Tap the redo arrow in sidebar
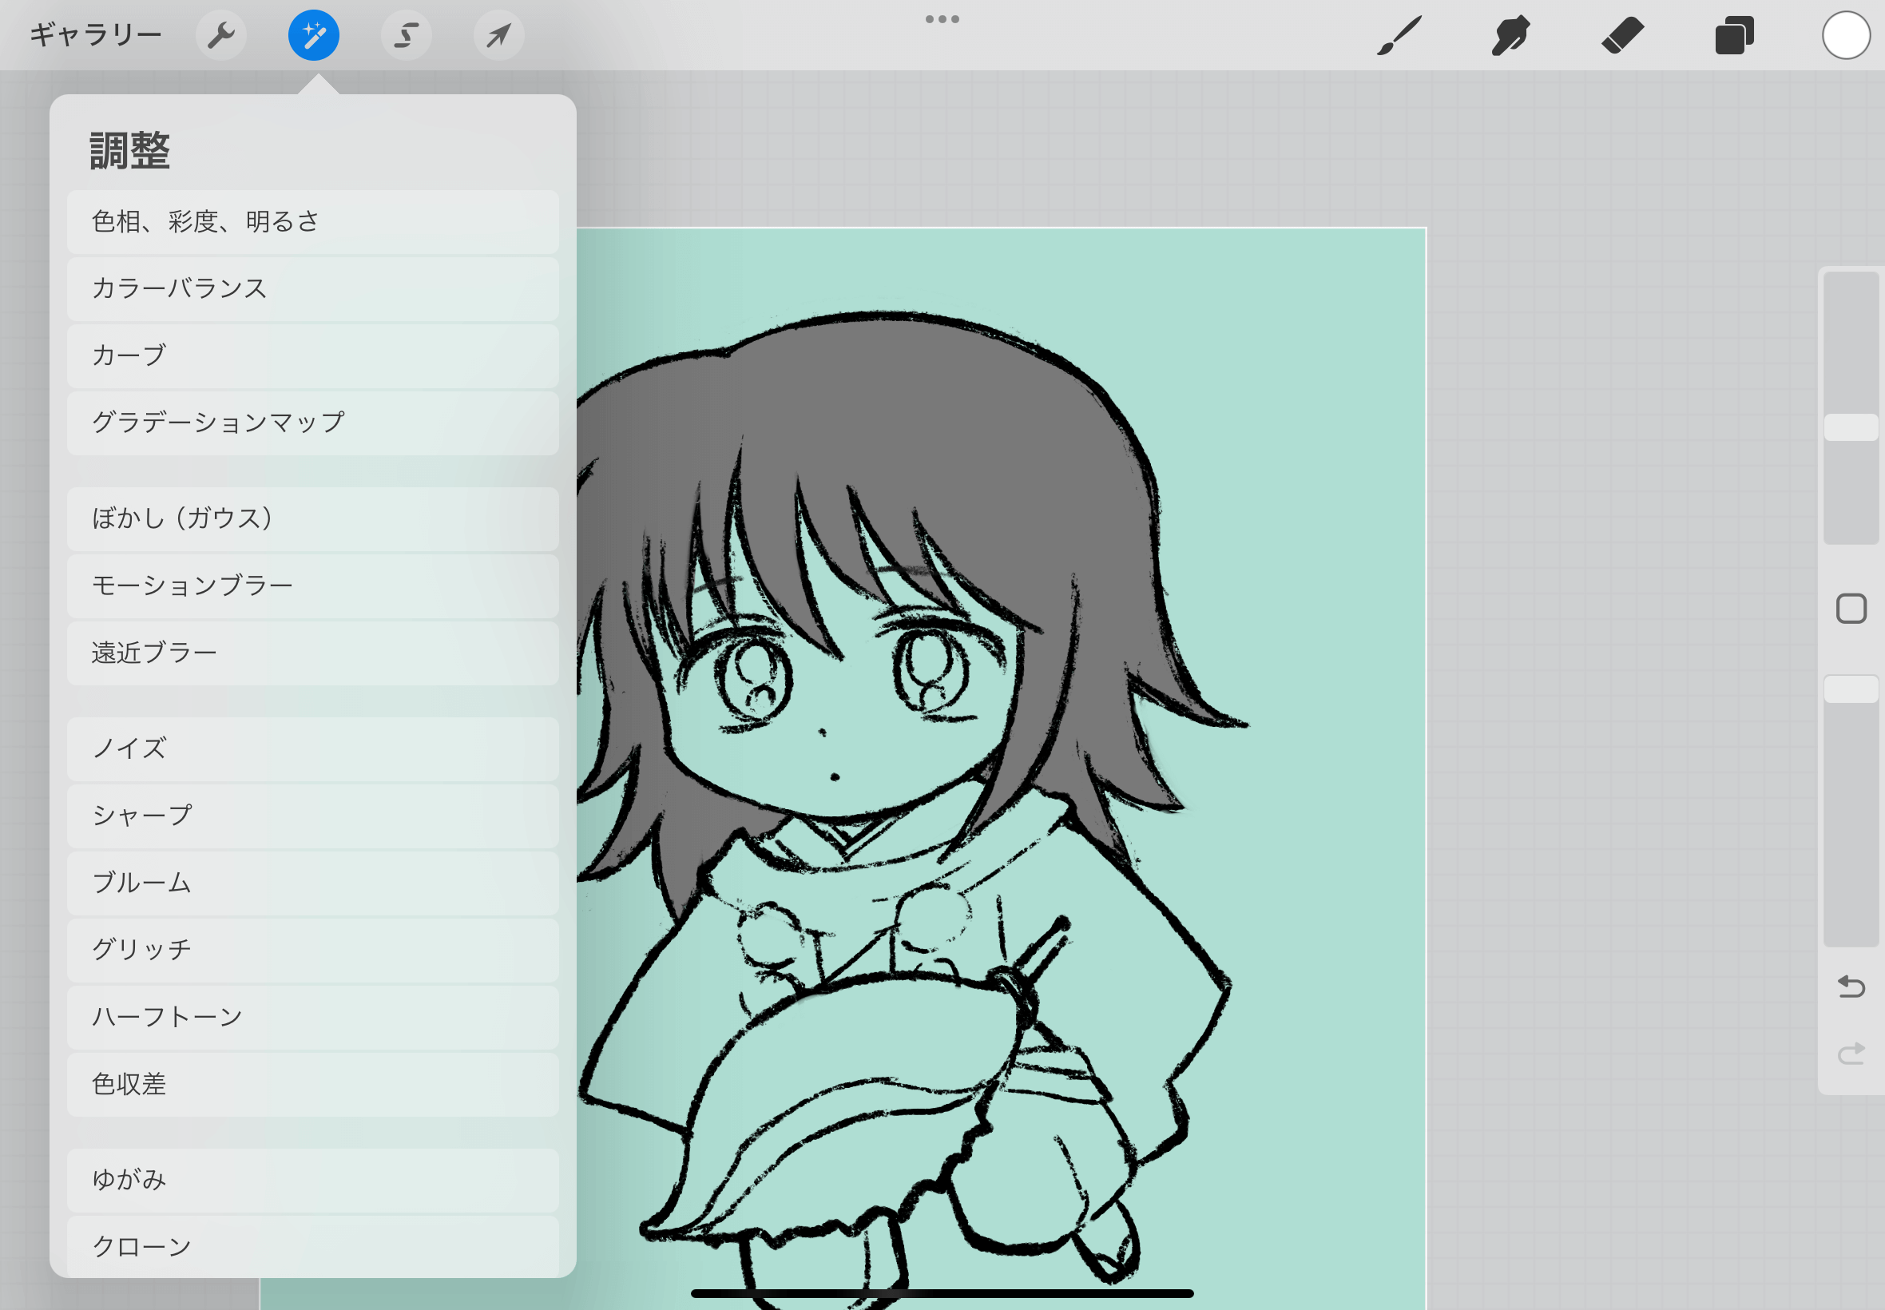1885x1310 pixels. pos(1851,1053)
